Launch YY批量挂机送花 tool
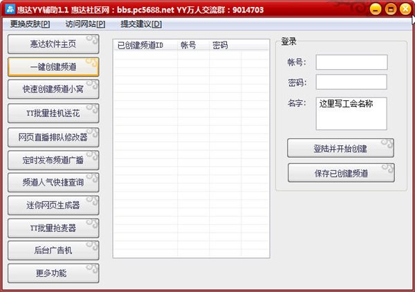 tap(53, 113)
